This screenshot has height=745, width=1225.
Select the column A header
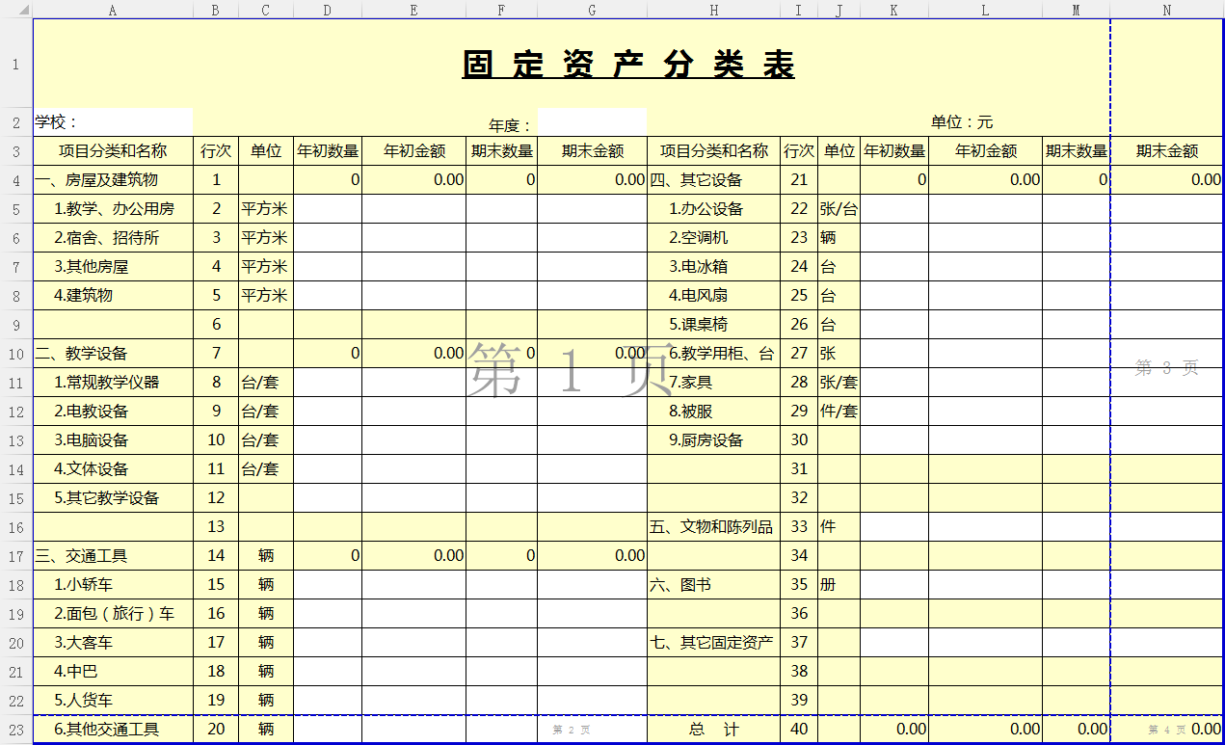(113, 10)
